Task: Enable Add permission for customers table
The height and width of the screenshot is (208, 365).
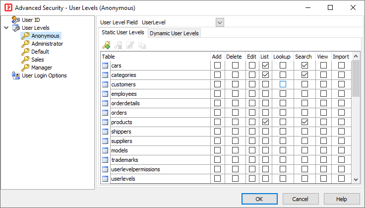Action: [217, 84]
